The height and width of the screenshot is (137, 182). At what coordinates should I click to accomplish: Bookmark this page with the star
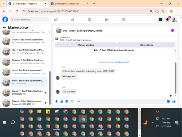click(163, 11)
